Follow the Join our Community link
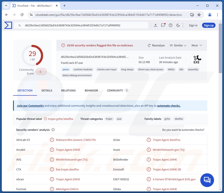Viewport: 224px width, 193px height. point(30,106)
